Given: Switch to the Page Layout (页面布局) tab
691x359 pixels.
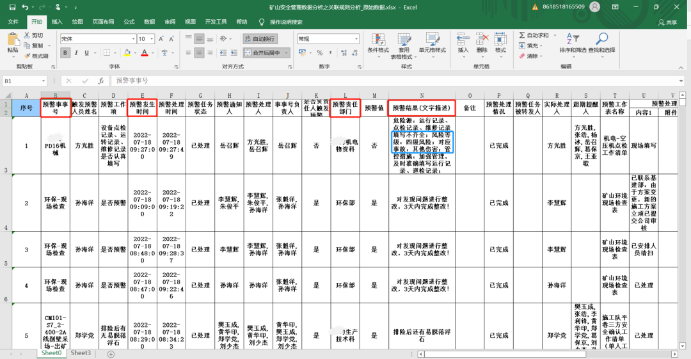Looking at the screenshot, I should (x=103, y=22).
